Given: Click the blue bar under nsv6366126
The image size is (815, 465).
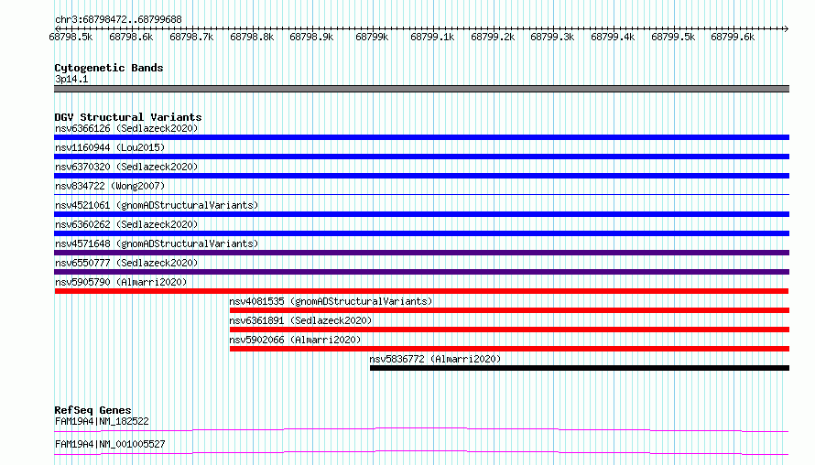Looking at the screenshot, I should (421, 137).
